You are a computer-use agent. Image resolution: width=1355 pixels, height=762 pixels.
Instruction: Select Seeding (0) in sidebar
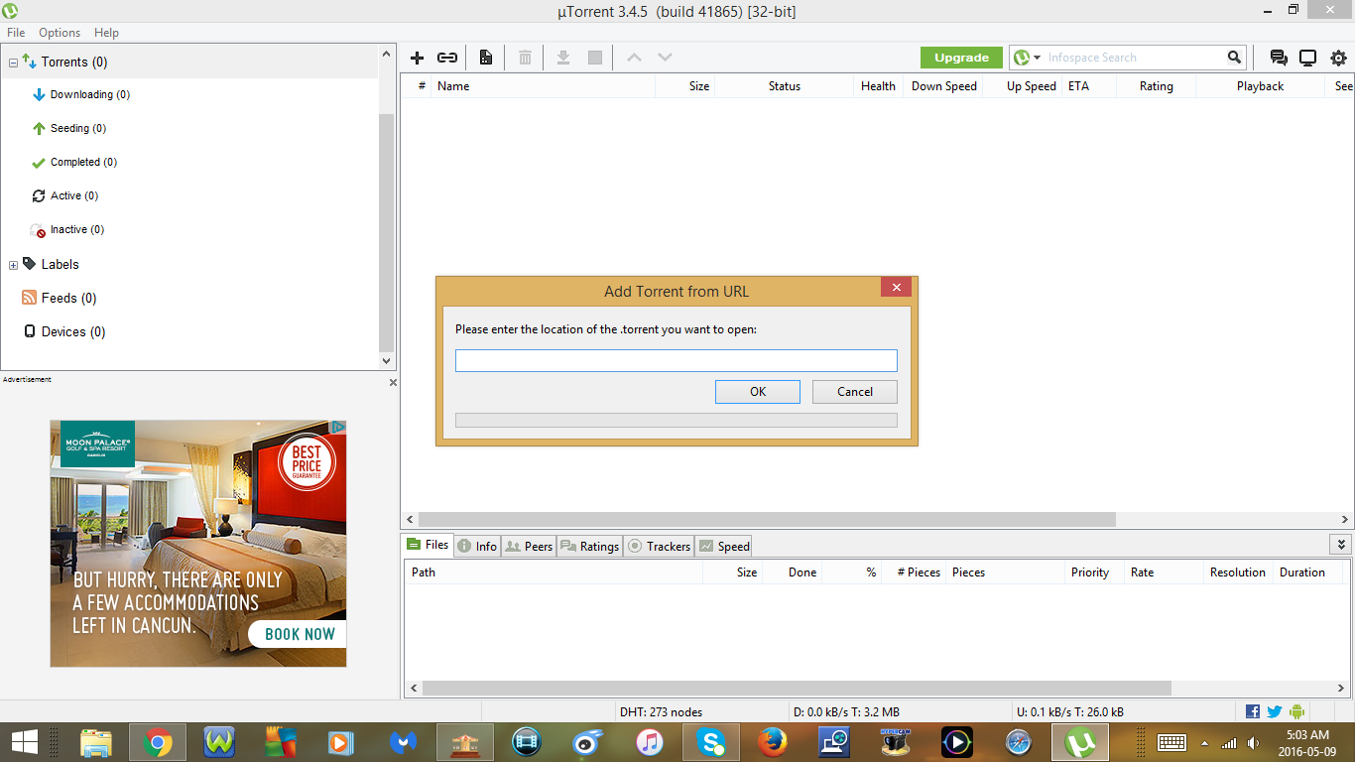point(78,129)
